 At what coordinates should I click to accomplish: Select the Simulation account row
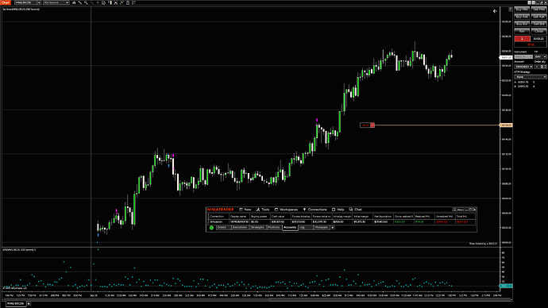(342, 221)
